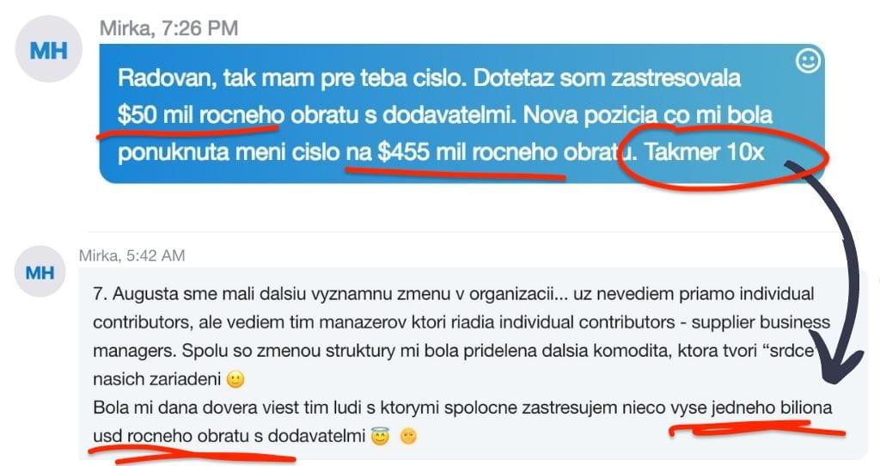Click 'supplier business managers' in the gray message
Image resolution: width=880 pixels, height=466 pixels.
tap(461, 337)
